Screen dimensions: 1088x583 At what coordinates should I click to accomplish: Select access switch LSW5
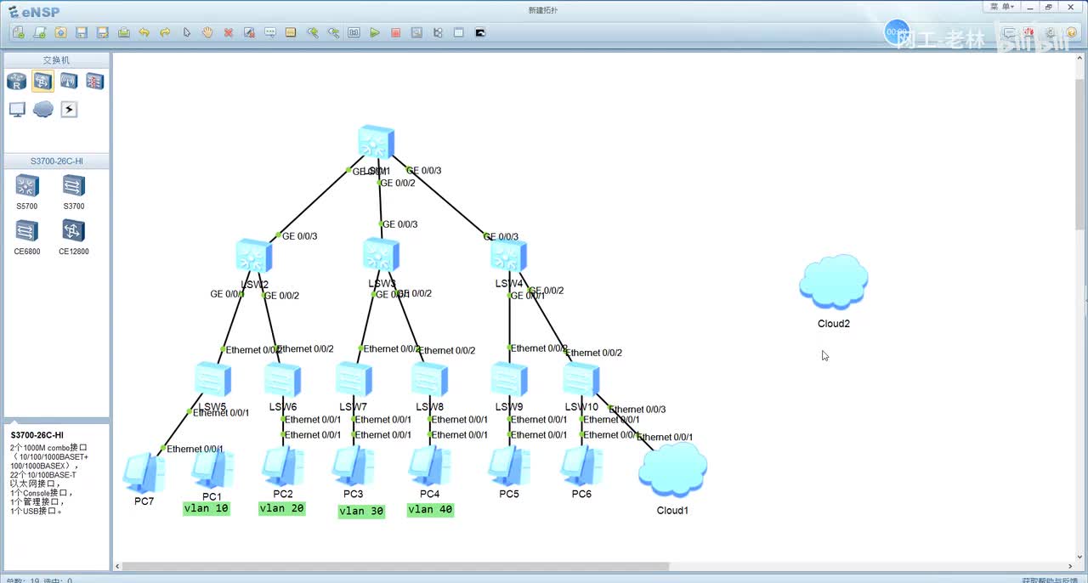point(212,379)
